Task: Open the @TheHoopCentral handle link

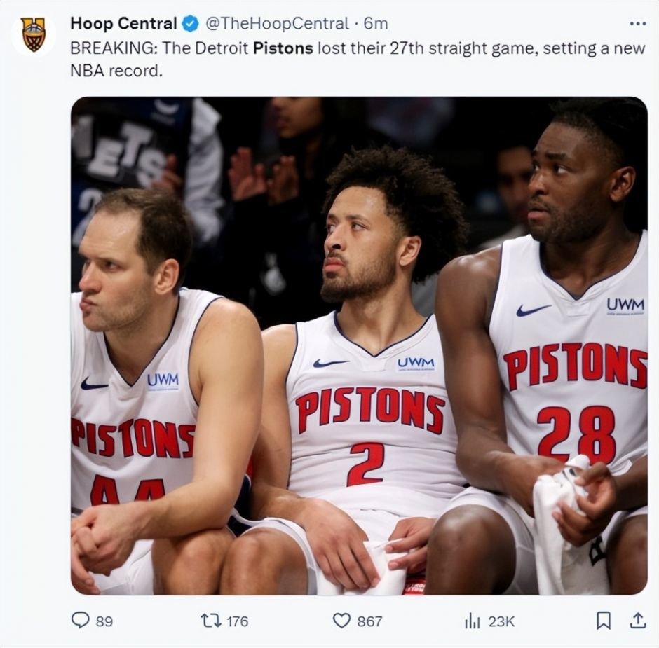Action: (277, 24)
